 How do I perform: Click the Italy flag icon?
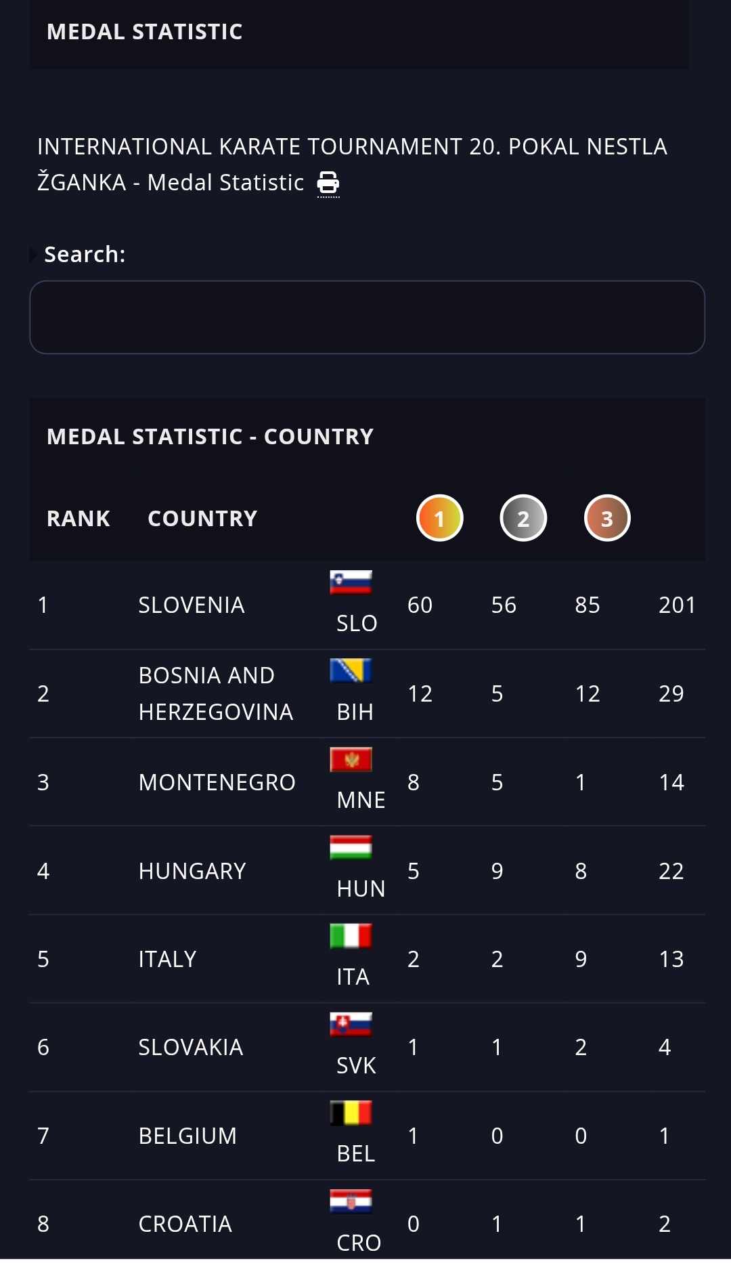pyautogui.click(x=351, y=936)
